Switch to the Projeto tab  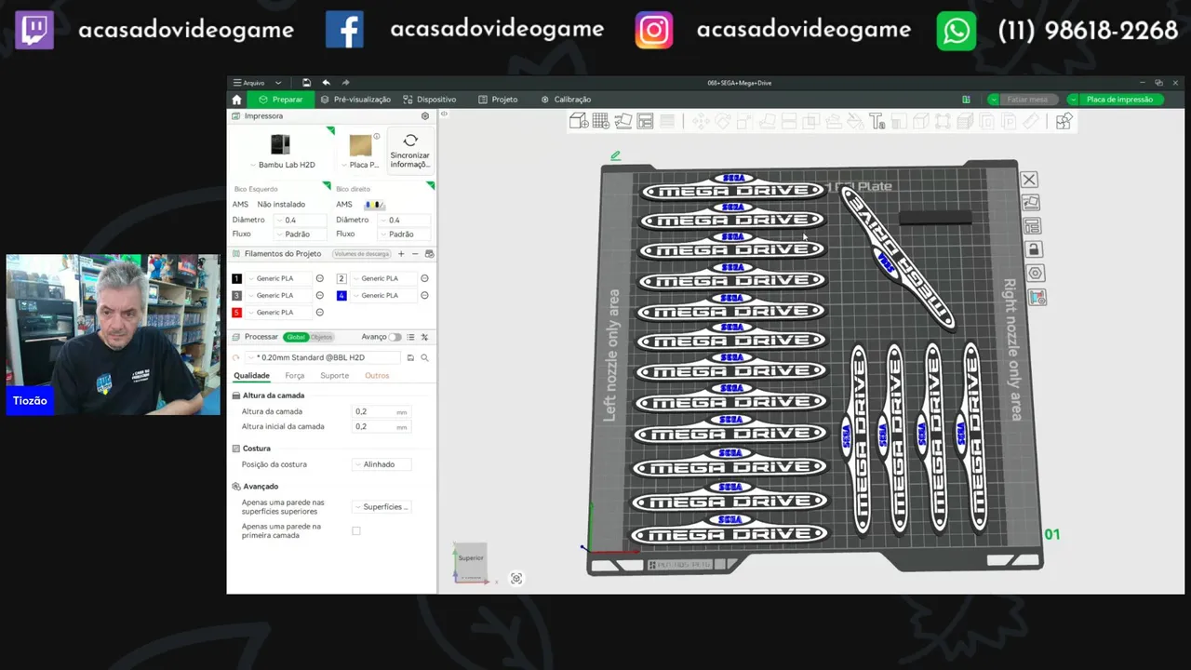coord(498,100)
